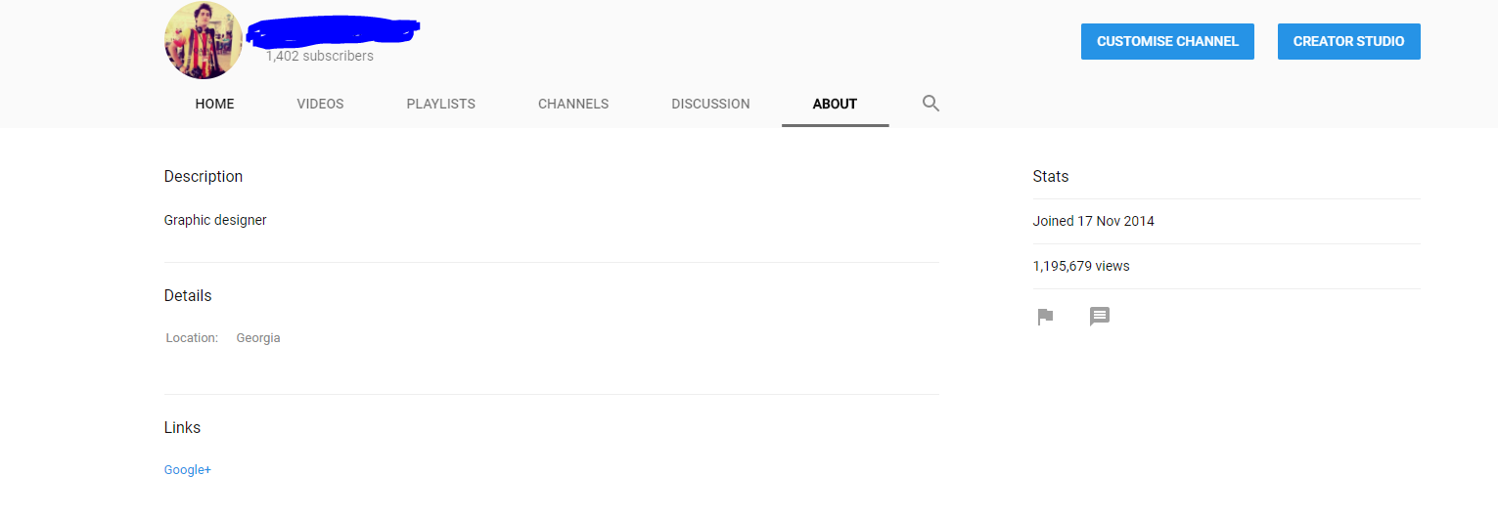Open the Videos tab
Image resolution: width=1498 pixels, height=519 pixels.
pyautogui.click(x=320, y=104)
